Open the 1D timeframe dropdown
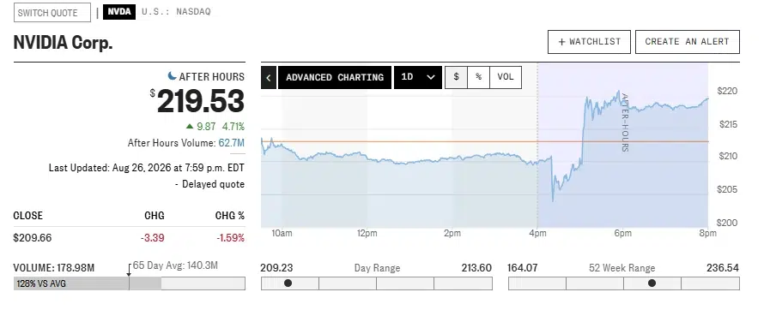The width and height of the screenshot is (764, 310). (418, 78)
